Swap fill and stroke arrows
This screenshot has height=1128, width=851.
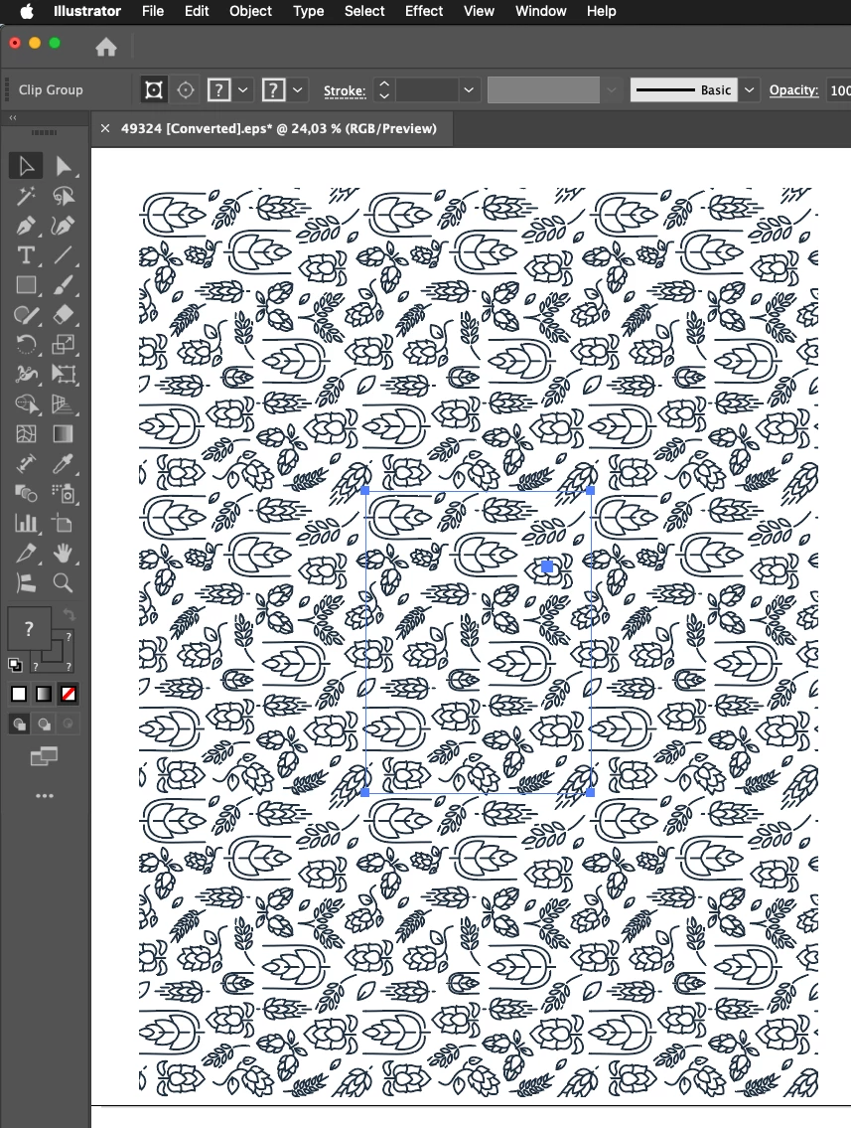pyautogui.click(x=69, y=614)
